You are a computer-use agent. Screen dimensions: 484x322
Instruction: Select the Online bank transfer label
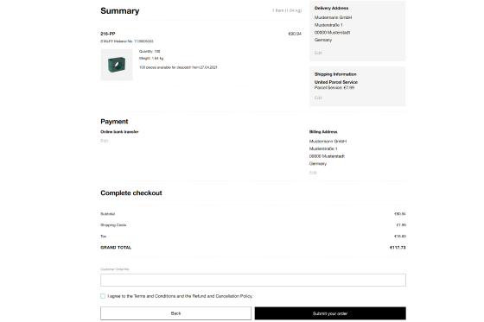pos(119,132)
